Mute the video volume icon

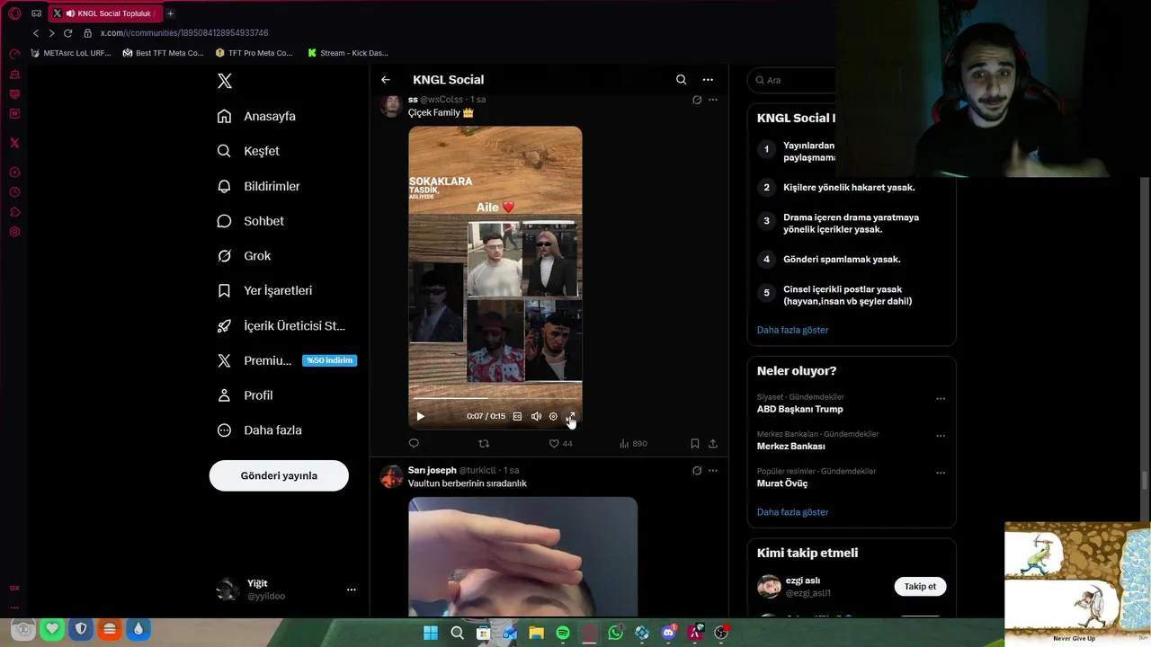click(536, 416)
